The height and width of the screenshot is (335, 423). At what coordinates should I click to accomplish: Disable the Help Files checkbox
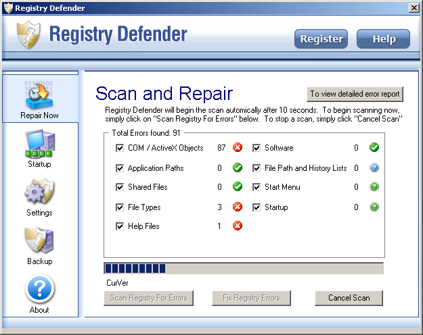120,226
